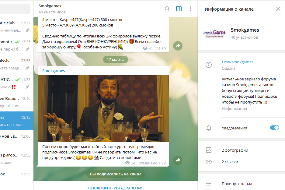Open search in Smokgames channel

click(167, 9)
